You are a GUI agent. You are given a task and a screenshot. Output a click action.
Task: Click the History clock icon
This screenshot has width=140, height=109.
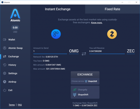[5, 65]
